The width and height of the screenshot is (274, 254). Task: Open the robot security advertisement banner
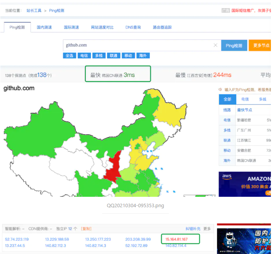click(x=244, y=241)
